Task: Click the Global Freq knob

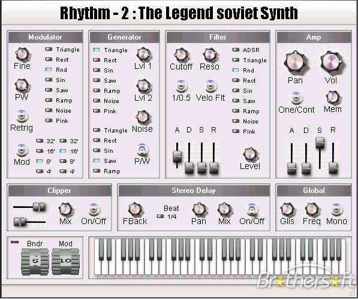Action: coord(312,209)
